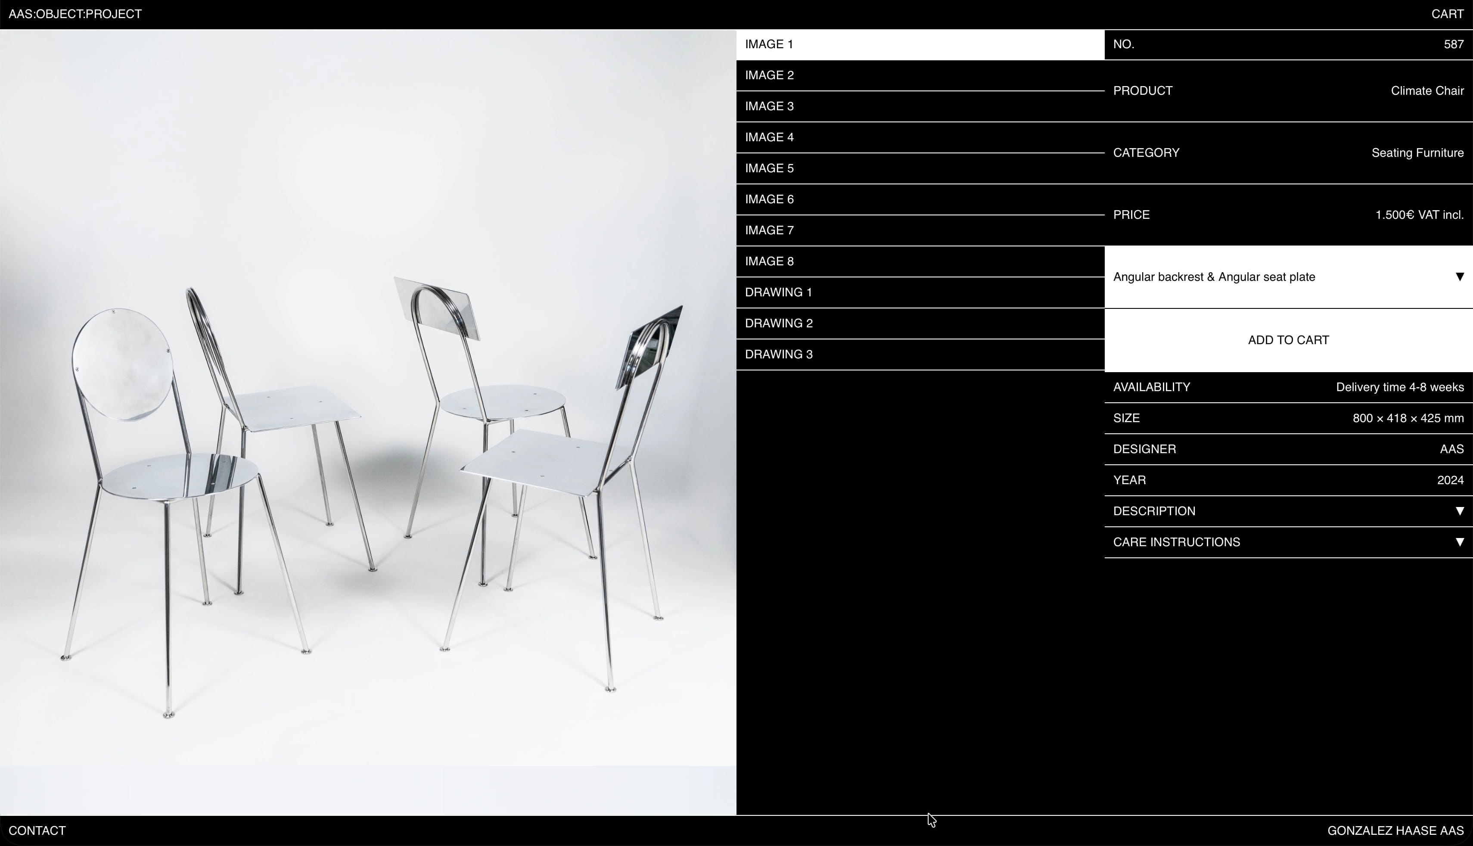
Task: Display DRAWING 1
Action: 778,292
